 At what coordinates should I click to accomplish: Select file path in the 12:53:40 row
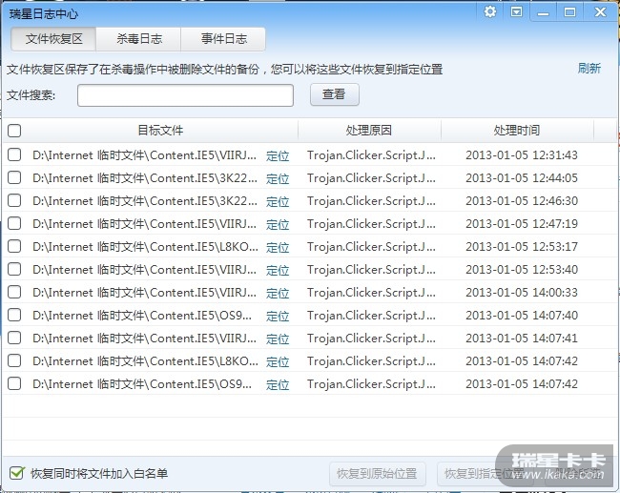point(144,270)
